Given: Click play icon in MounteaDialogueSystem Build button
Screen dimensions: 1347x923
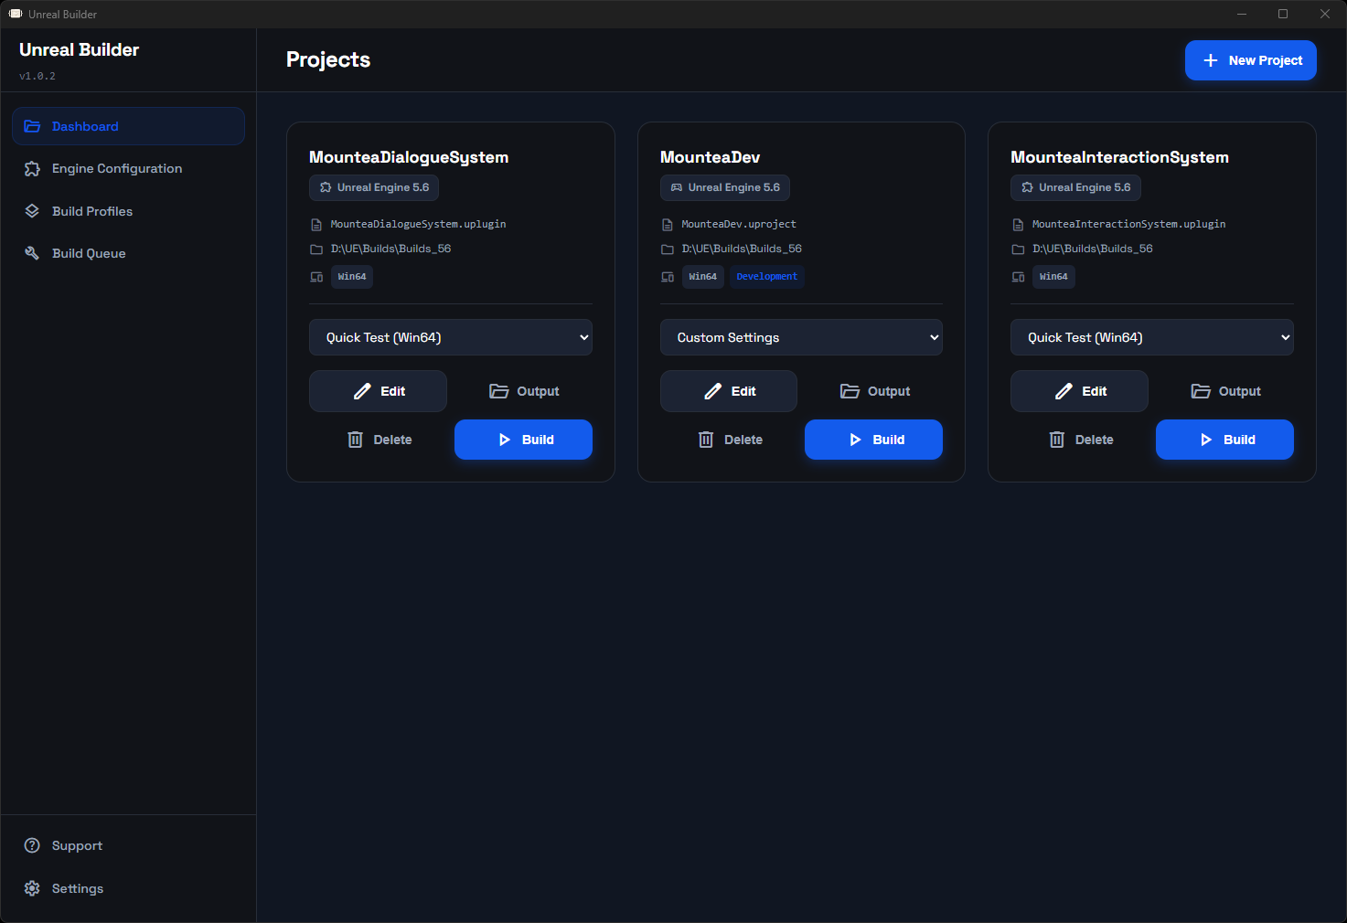Looking at the screenshot, I should tap(505, 440).
